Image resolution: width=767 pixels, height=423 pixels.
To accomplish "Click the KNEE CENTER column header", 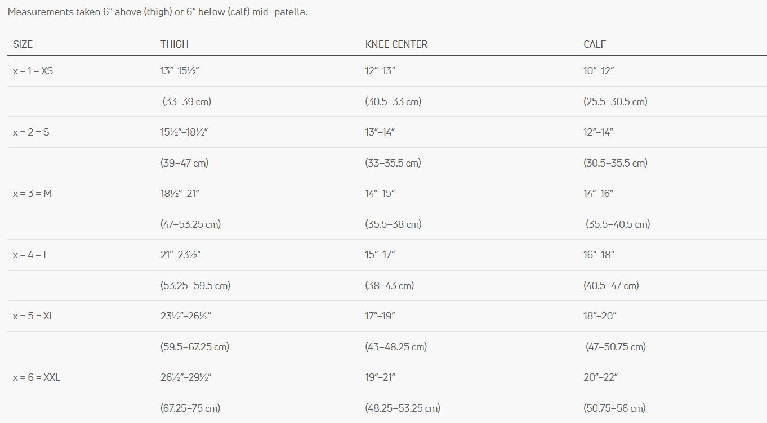I will (396, 44).
